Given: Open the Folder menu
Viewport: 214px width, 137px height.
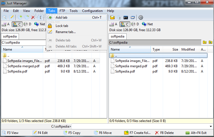Looking at the screenshot, I should (x=39, y=11).
